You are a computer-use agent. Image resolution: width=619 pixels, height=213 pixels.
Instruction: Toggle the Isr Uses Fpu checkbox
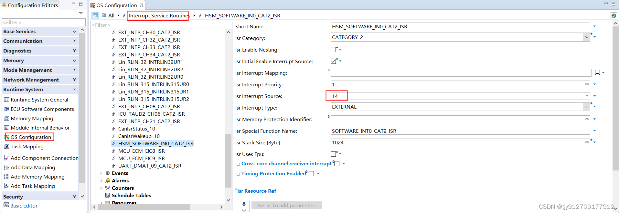(x=333, y=154)
